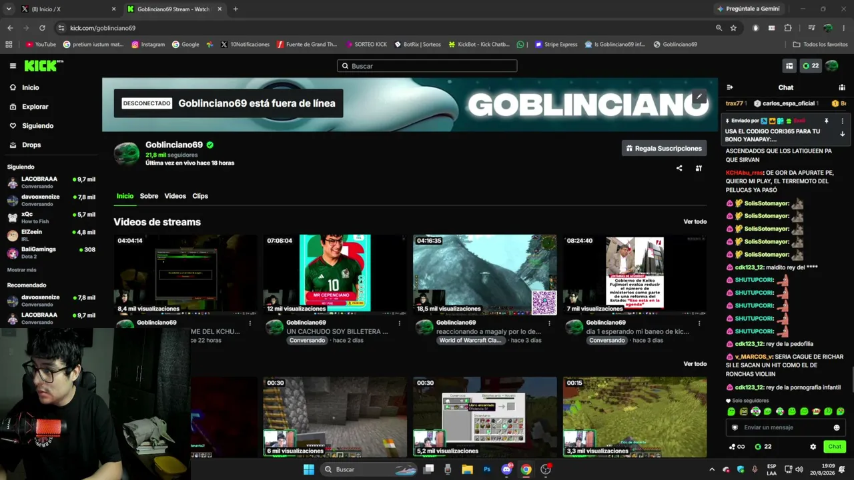Open channel points icon with infinity symbol
854x480 pixels.
point(736,447)
